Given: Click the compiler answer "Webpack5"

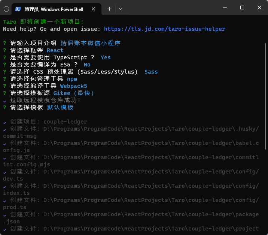Looking at the screenshot, I should (x=73, y=86).
